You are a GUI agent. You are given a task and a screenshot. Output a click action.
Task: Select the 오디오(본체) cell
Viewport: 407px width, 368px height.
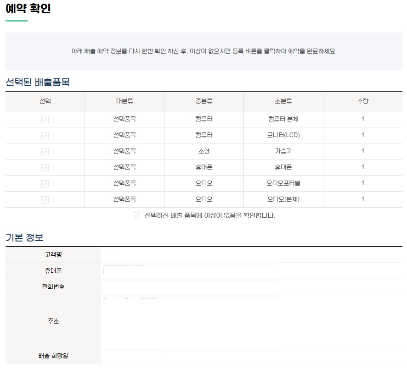pos(283,199)
